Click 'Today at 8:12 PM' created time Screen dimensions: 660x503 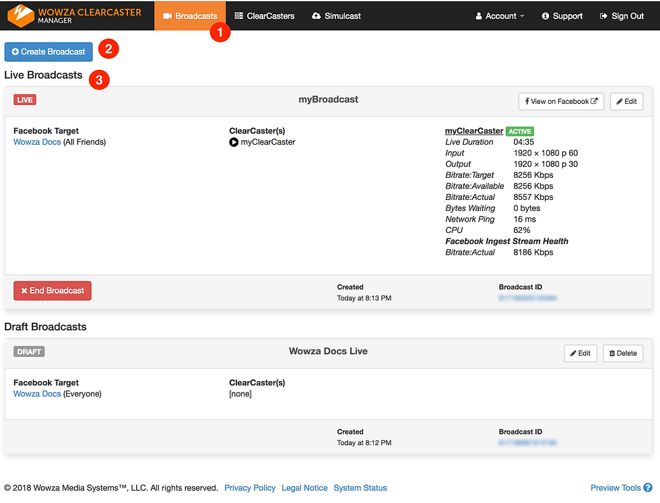coord(364,443)
